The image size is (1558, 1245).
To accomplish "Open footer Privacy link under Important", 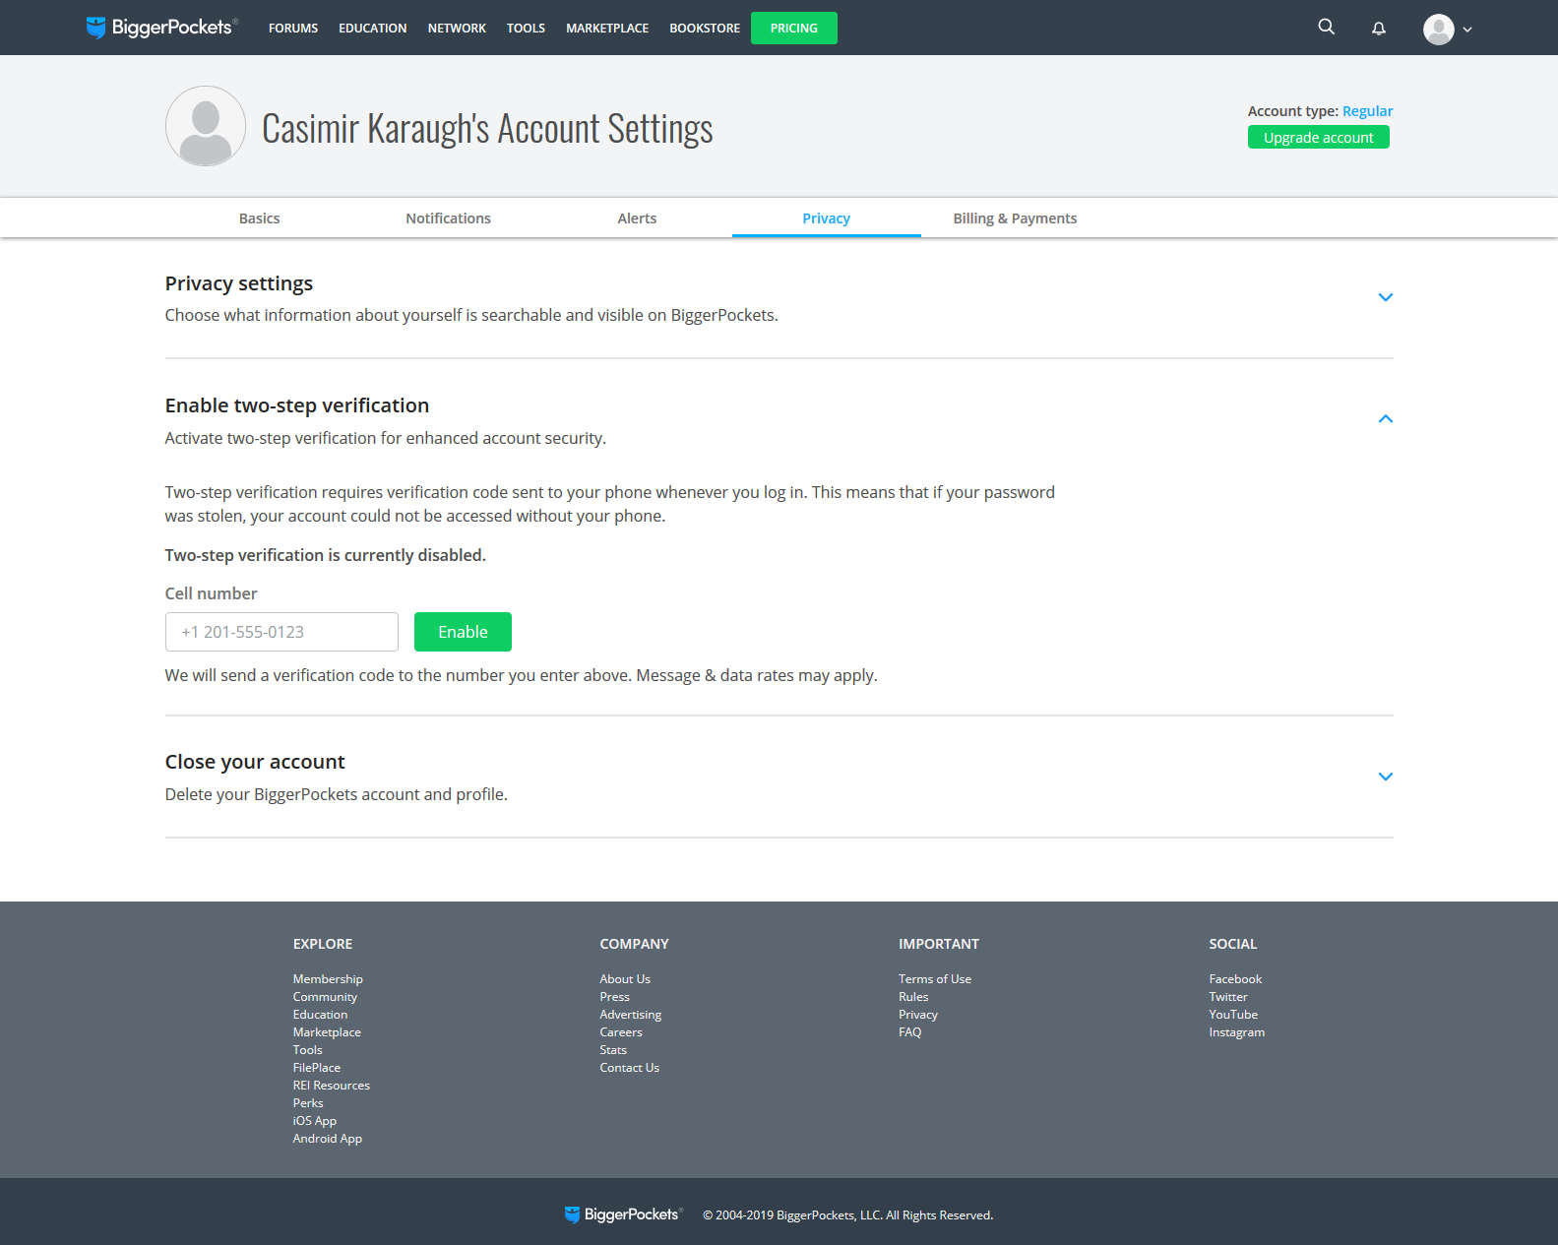I will (x=918, y=1015).
